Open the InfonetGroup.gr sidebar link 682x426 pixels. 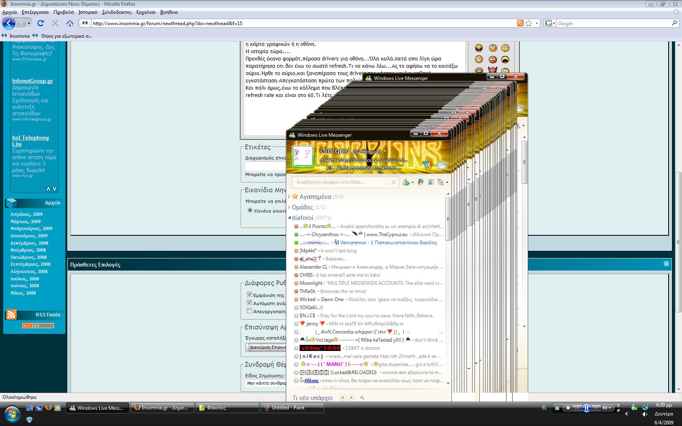point(32,81)
